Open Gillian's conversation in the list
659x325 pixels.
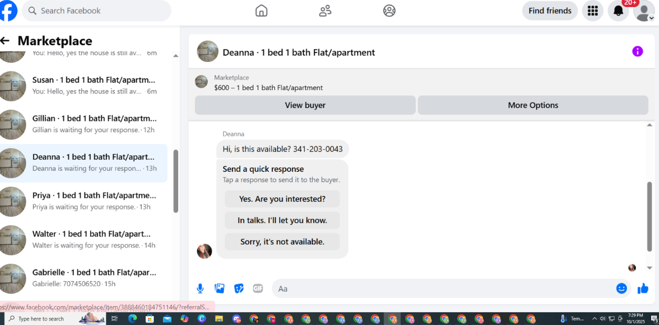(x=83, y=124)
